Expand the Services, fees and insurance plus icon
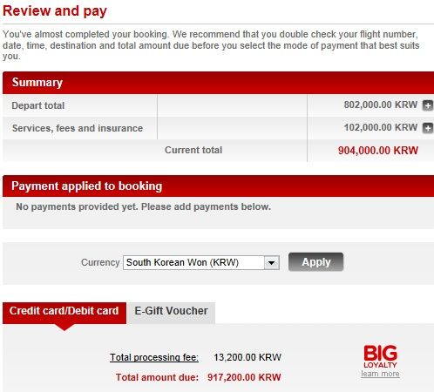The height and width of the screenshot is (392, 434). (x=427, y=128)
